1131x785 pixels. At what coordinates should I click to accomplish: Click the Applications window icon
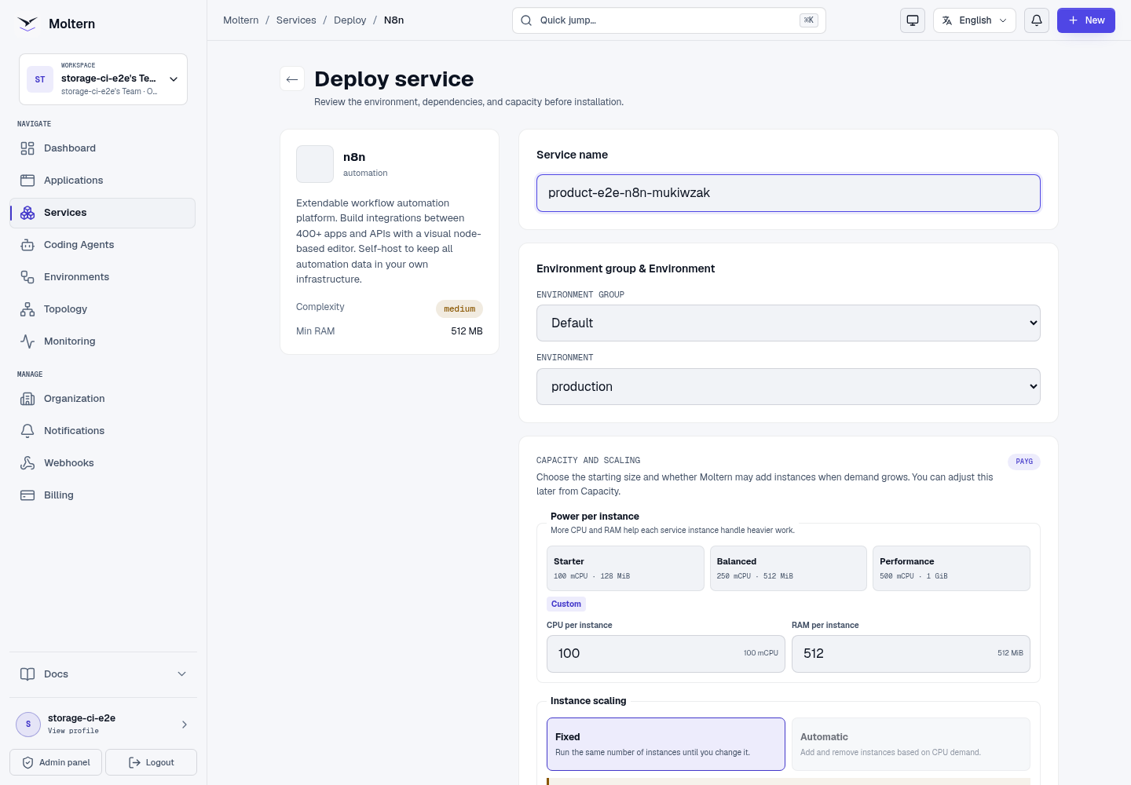(x=27, y=181)
